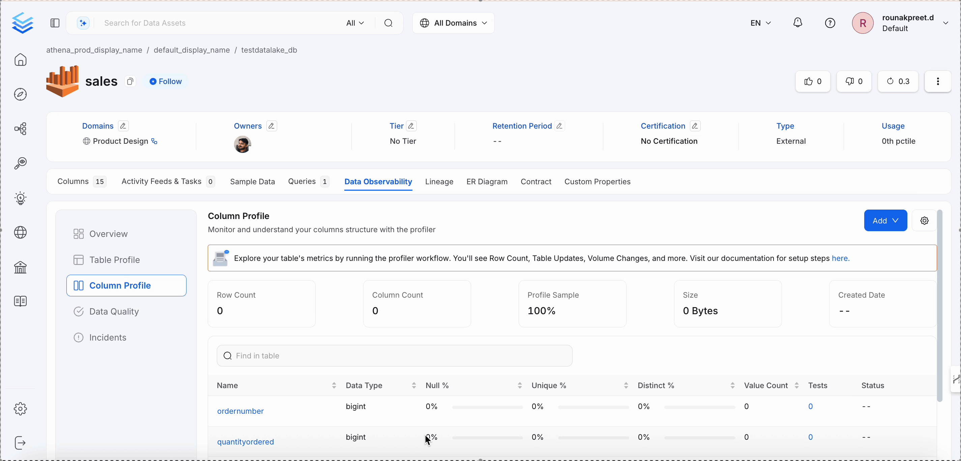Toggle Follow for the sales table

coord(166,81)
